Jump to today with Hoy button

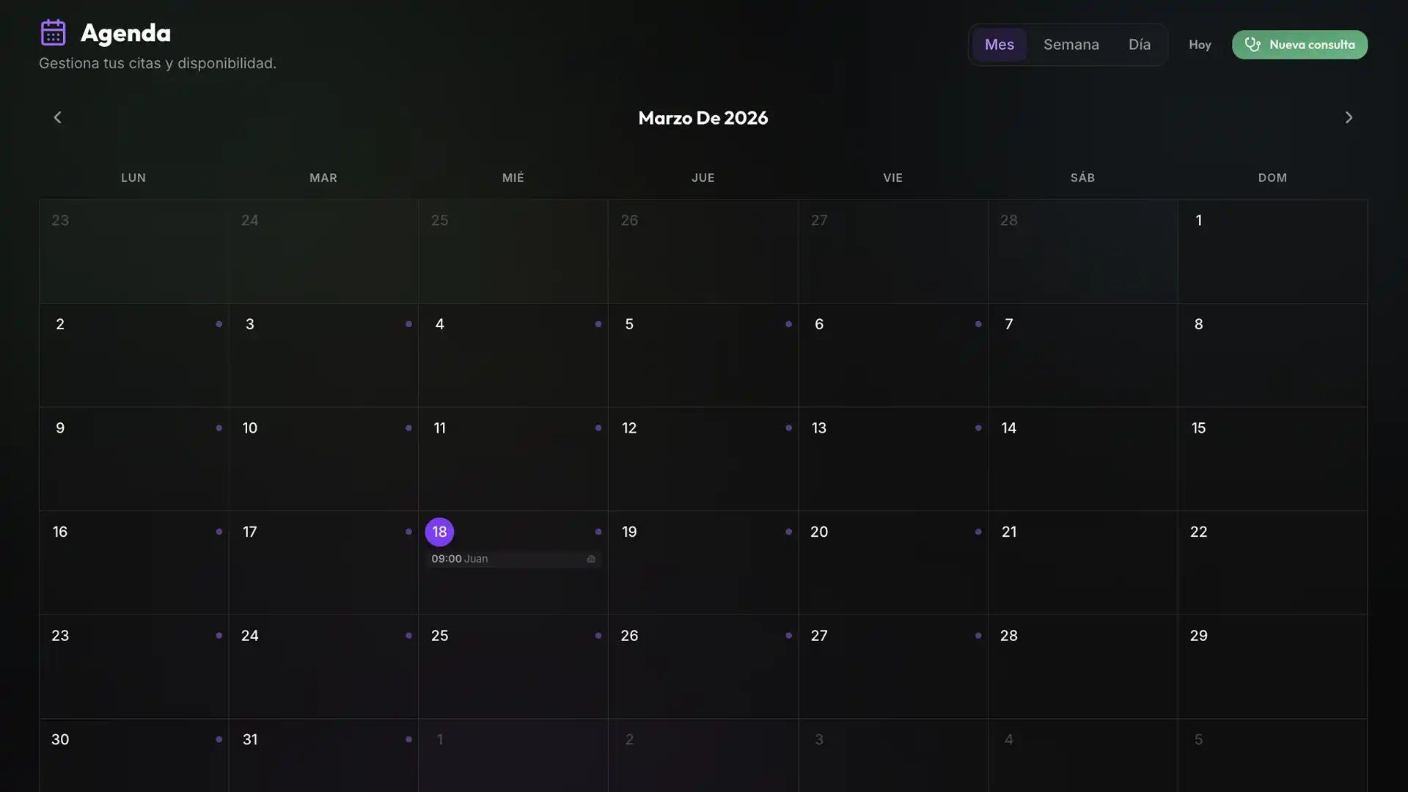1200,45
